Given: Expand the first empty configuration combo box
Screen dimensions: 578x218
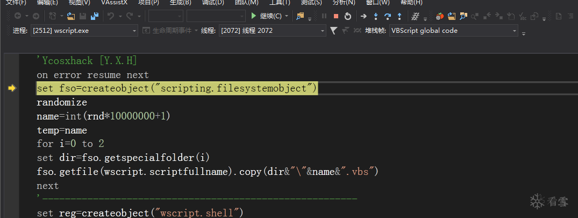Looking at the screenshot, I should pyautogui.click(x=166, y=16).
